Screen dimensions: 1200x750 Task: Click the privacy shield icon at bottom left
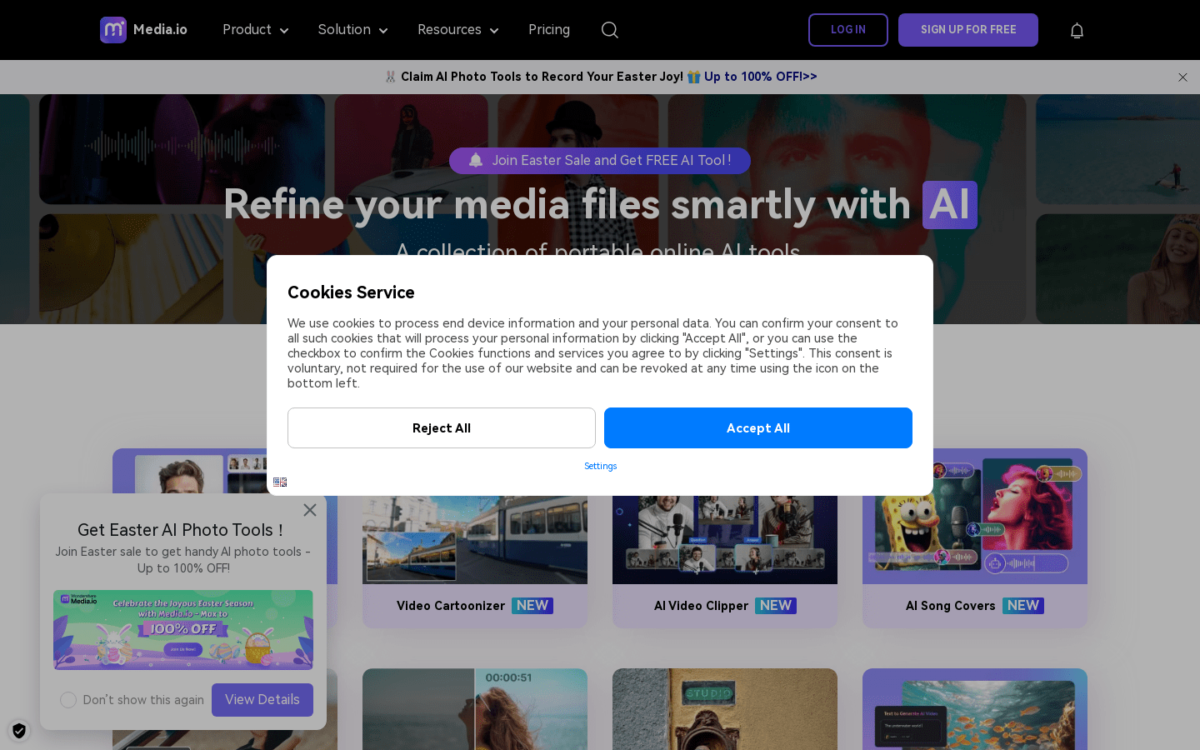click(18, 731)
